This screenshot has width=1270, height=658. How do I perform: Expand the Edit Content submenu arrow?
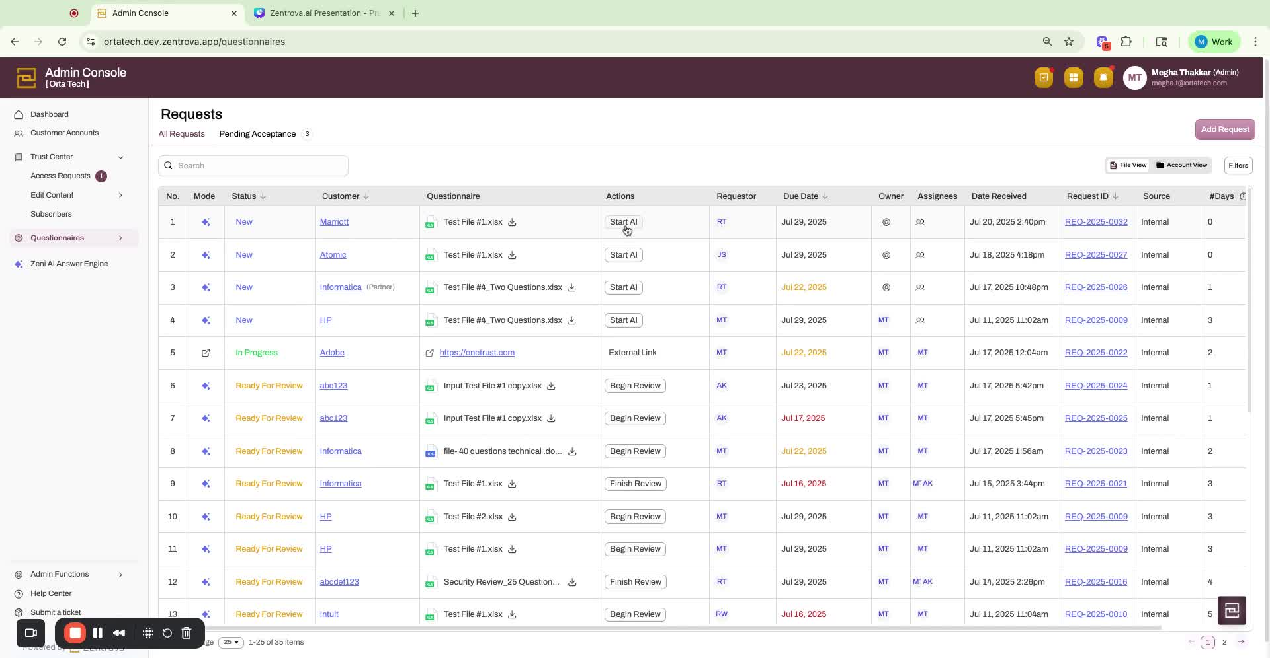(x=120, y=195)
